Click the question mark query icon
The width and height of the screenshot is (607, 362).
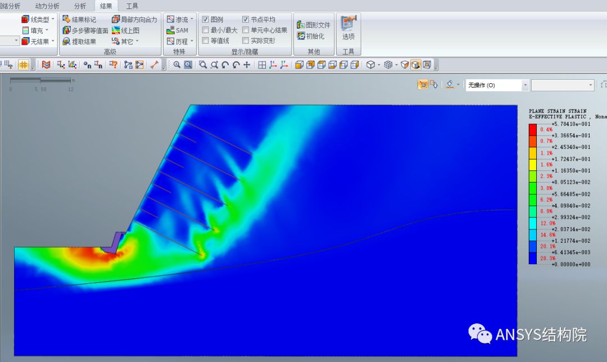click(x=113, y=65)
